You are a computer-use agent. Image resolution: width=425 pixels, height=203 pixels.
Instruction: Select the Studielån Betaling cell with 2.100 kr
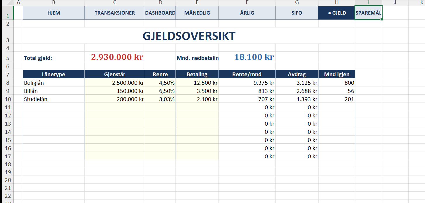click(x=197, y=99)
